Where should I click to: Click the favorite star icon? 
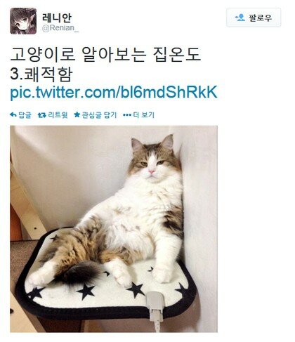coord(77,114)
